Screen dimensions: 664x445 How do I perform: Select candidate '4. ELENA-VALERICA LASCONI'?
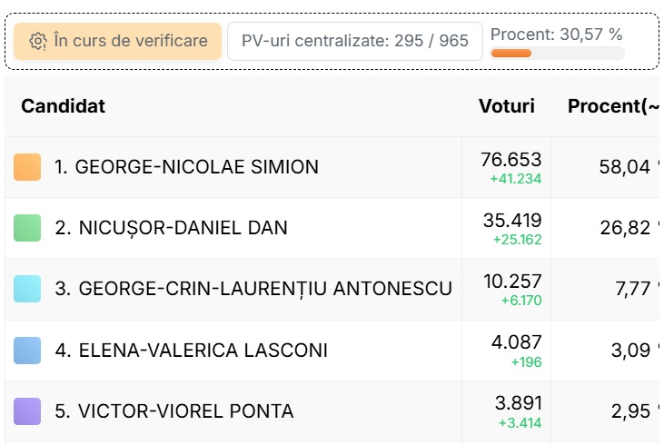[191, 351]
